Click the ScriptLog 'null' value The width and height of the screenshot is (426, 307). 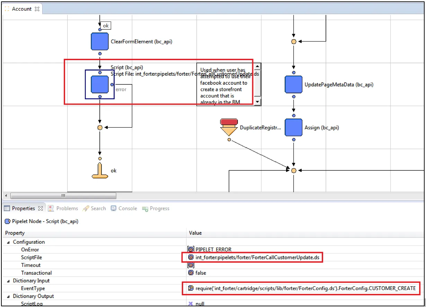coord(200,304)
